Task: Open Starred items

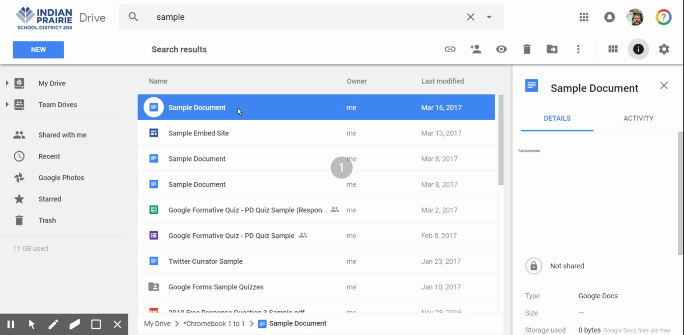Action: (49, 199)
